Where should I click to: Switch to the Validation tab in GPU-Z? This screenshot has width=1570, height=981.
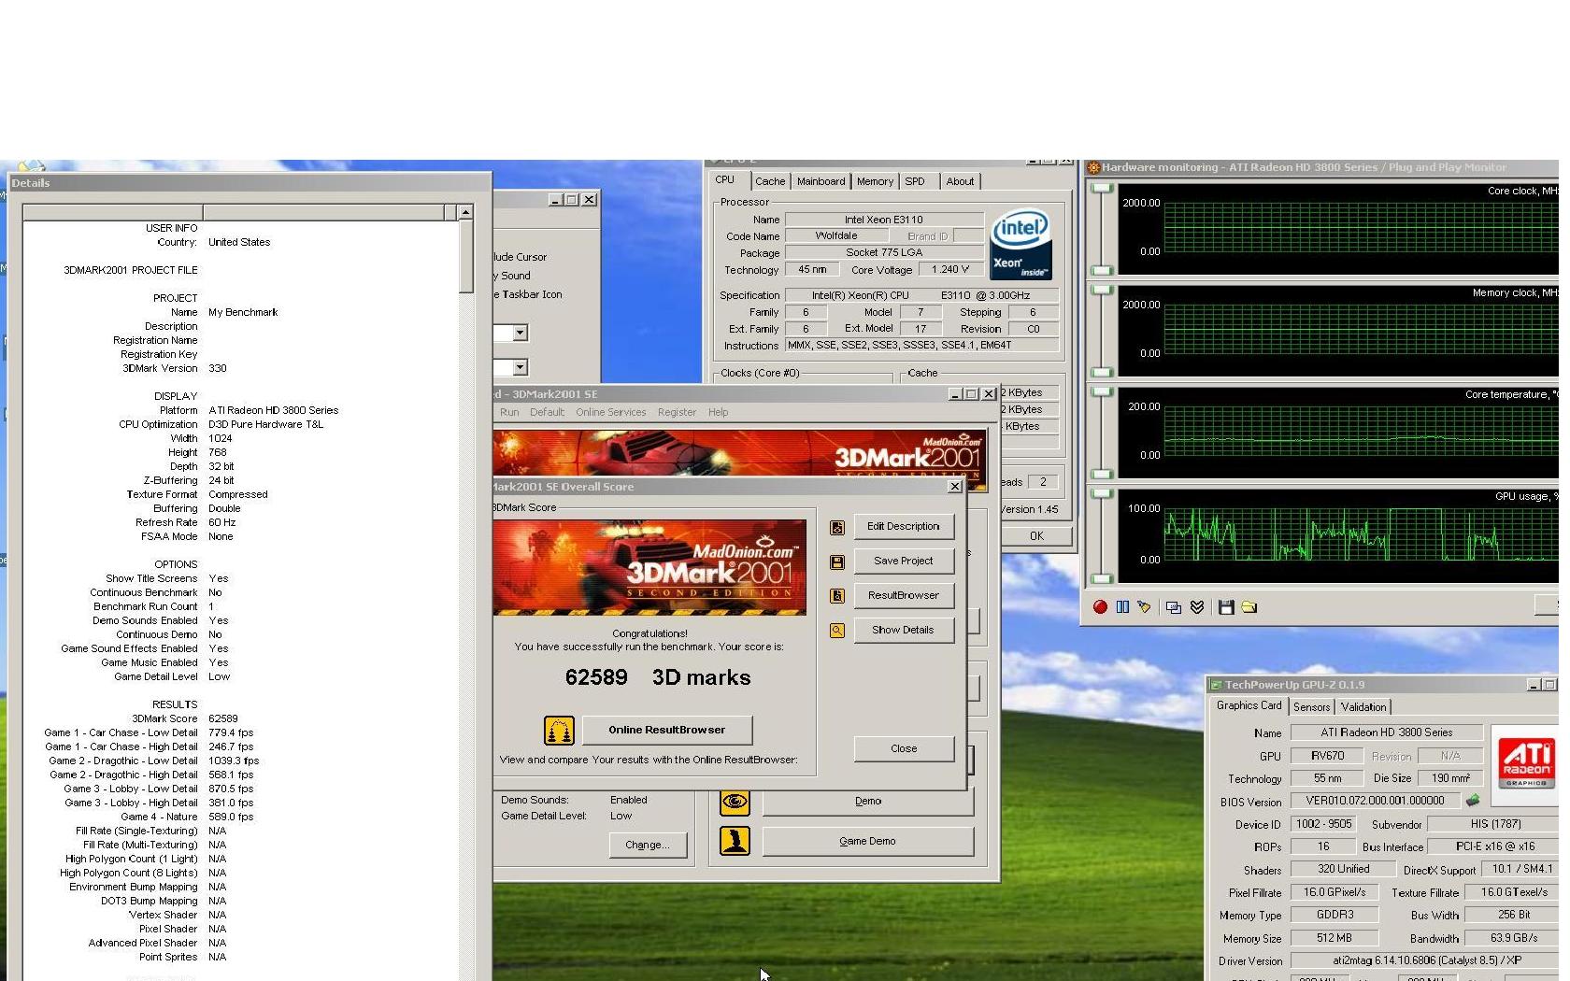(1363, 707)
